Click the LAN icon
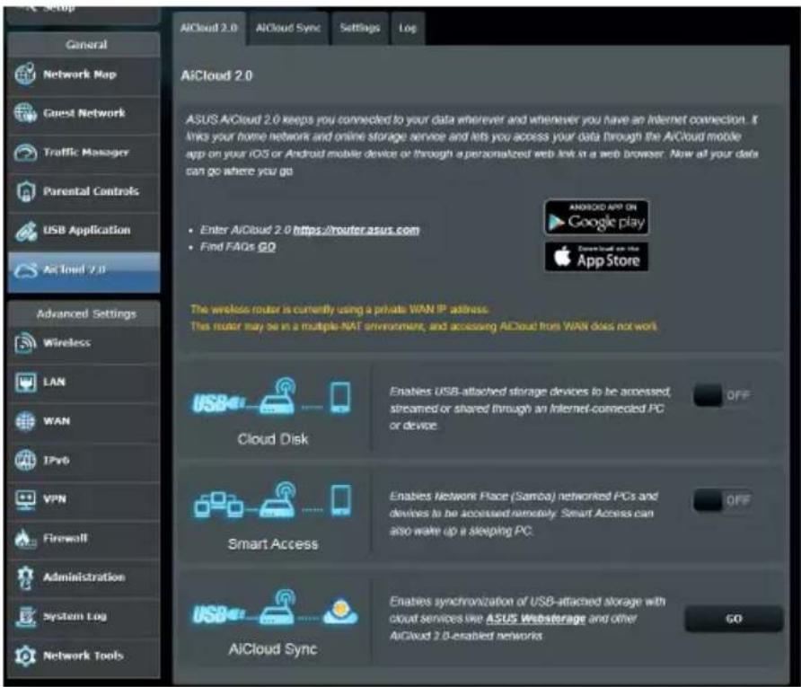 pos(25,382)
